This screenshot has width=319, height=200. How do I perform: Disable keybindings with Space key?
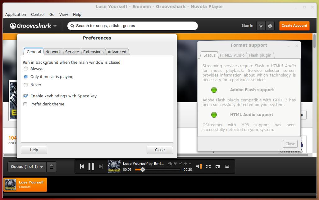coord(25,96)
